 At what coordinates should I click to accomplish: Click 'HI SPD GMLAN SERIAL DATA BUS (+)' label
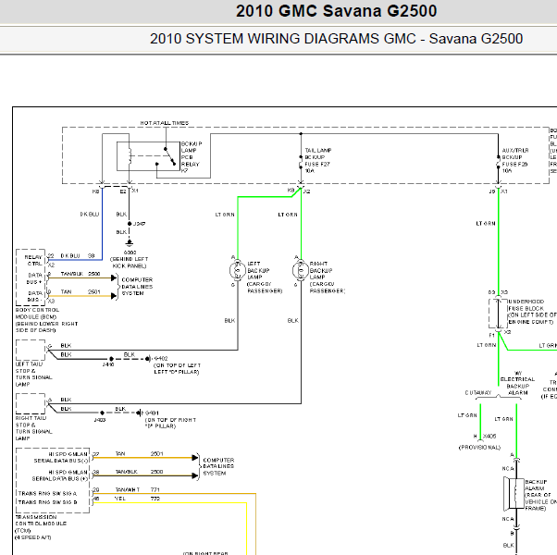[x=60, y=475]
